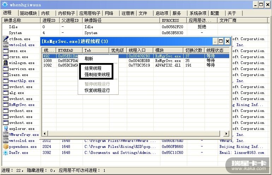Close the RsMgrSvc.exe thread dialog

pyautogui.click(x=227, y=41)
